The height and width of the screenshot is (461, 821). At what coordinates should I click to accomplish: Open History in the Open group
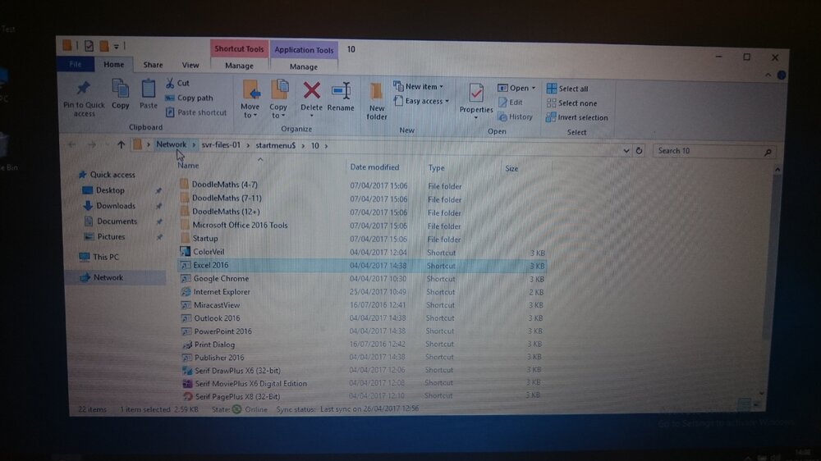[516, 116]
